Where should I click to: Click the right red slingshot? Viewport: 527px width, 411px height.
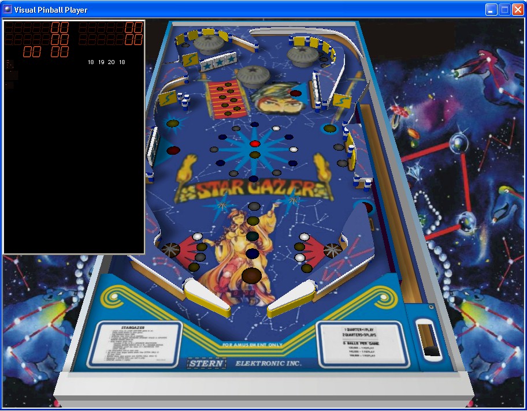pyautogui.click(x=314, y=252)
